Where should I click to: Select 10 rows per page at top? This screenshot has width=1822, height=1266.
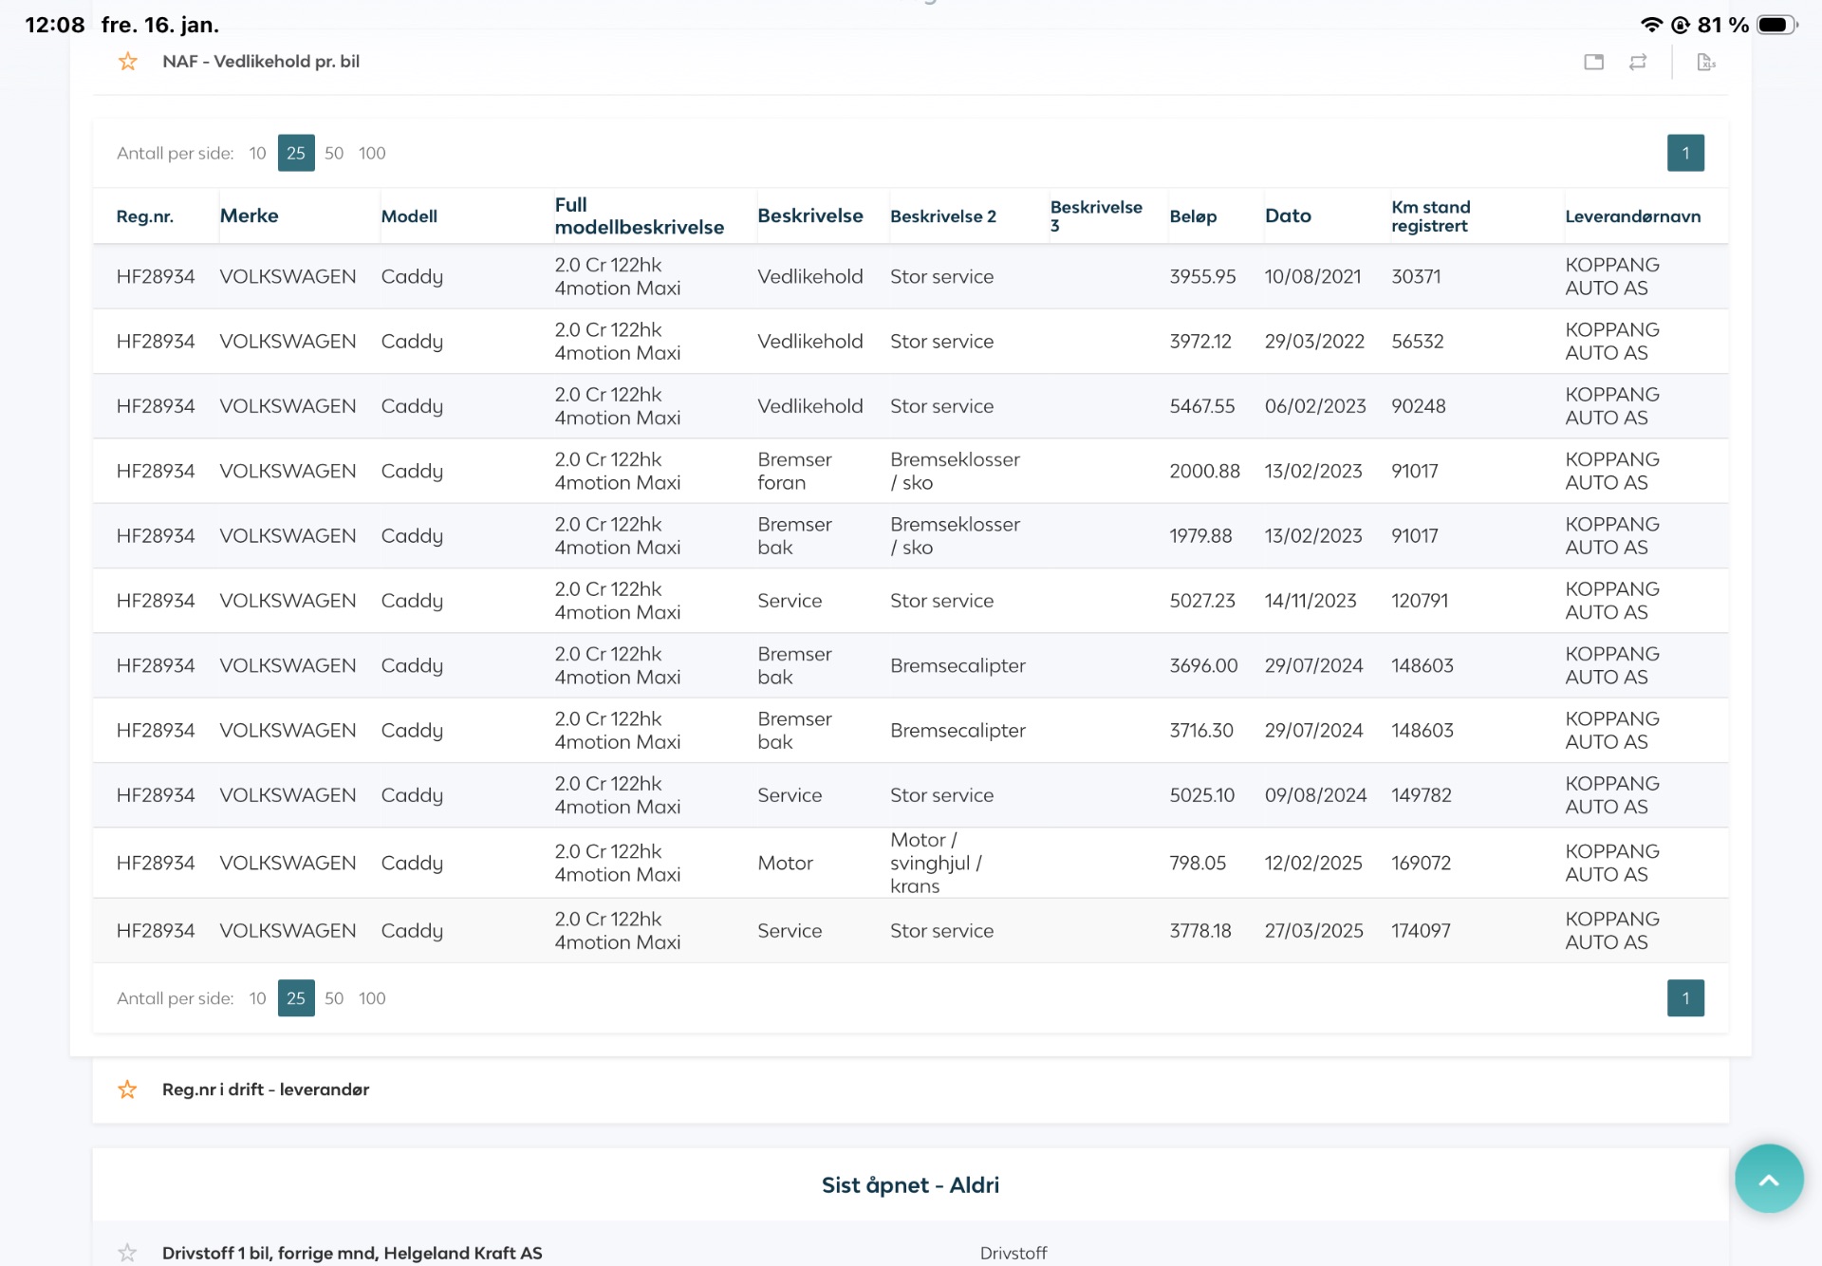[x=257, y=153]
